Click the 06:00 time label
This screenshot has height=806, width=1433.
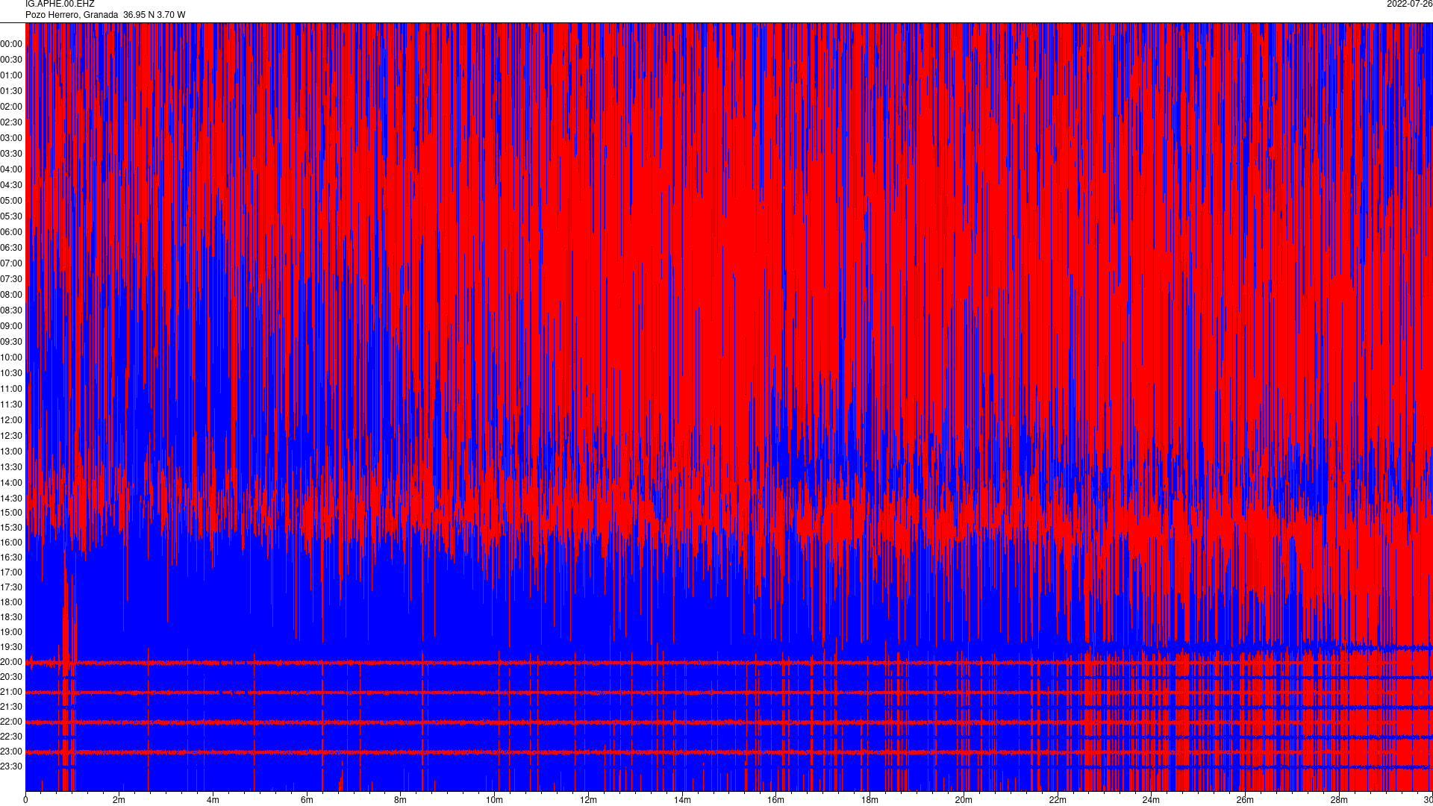[11, 232]
